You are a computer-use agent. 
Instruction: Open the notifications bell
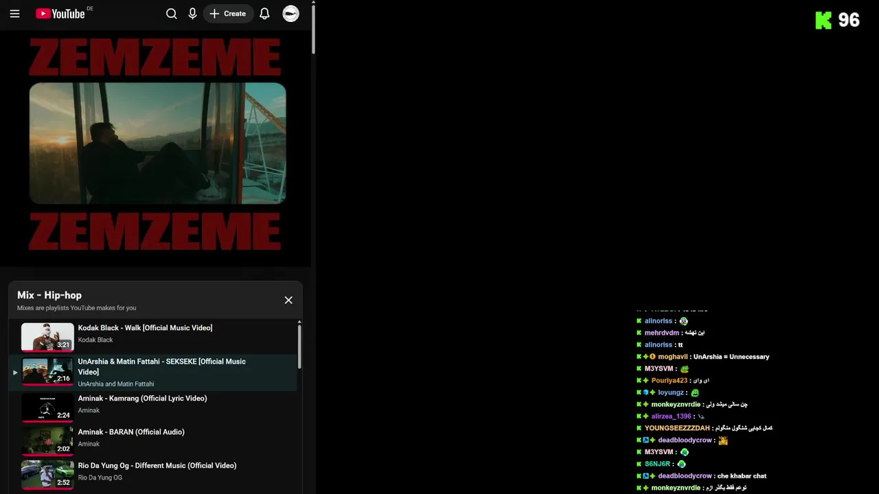[x=264, y=14]
